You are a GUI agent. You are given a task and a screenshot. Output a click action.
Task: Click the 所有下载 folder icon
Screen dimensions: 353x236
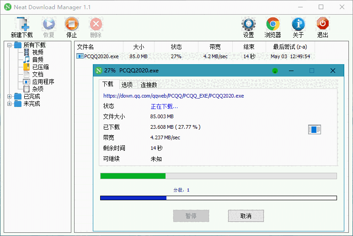click(18, 45)
